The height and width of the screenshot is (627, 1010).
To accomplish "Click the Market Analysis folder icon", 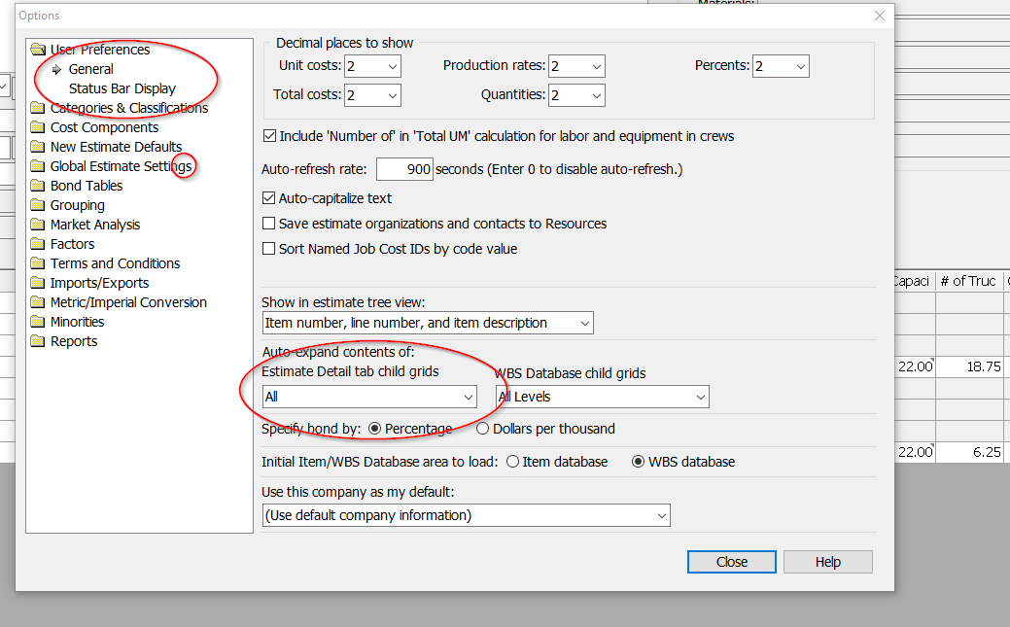I will (x=38, y=225).
